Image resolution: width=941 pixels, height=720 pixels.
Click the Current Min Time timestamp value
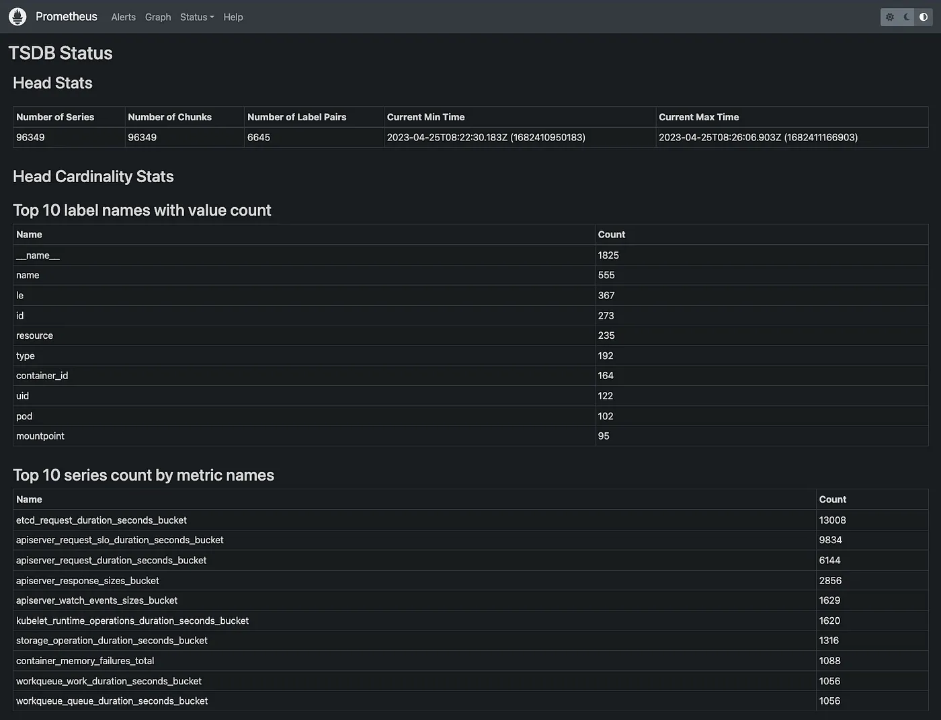pos(486,137)
